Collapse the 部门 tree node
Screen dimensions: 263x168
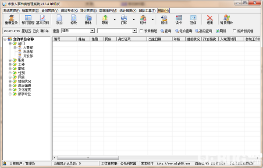pyautogui.click(x=10, y=43)
